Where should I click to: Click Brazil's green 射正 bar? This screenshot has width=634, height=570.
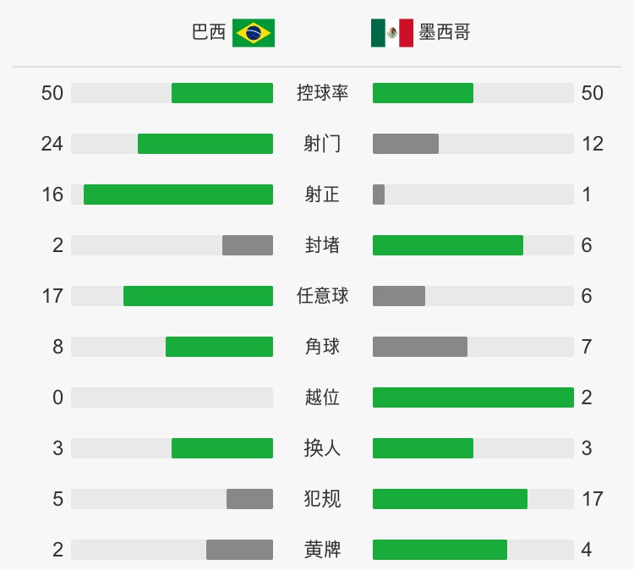(x=178, y=195)
